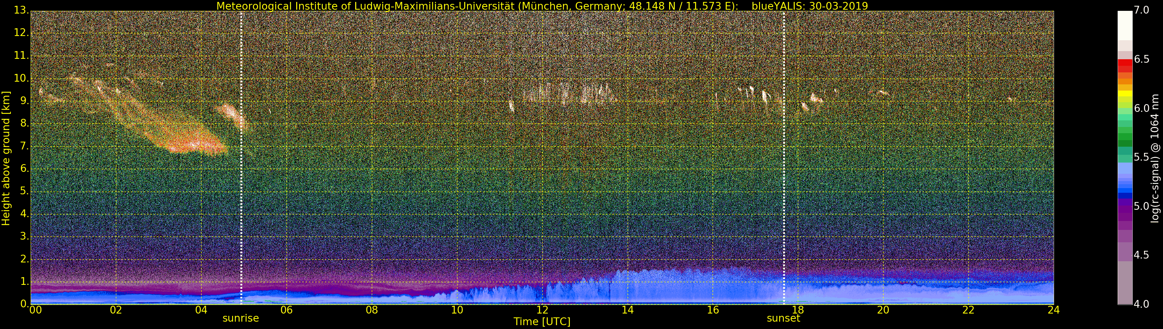Click the '08' time axis tick label
Screen dimensions: 1163x329
(371, 310)
